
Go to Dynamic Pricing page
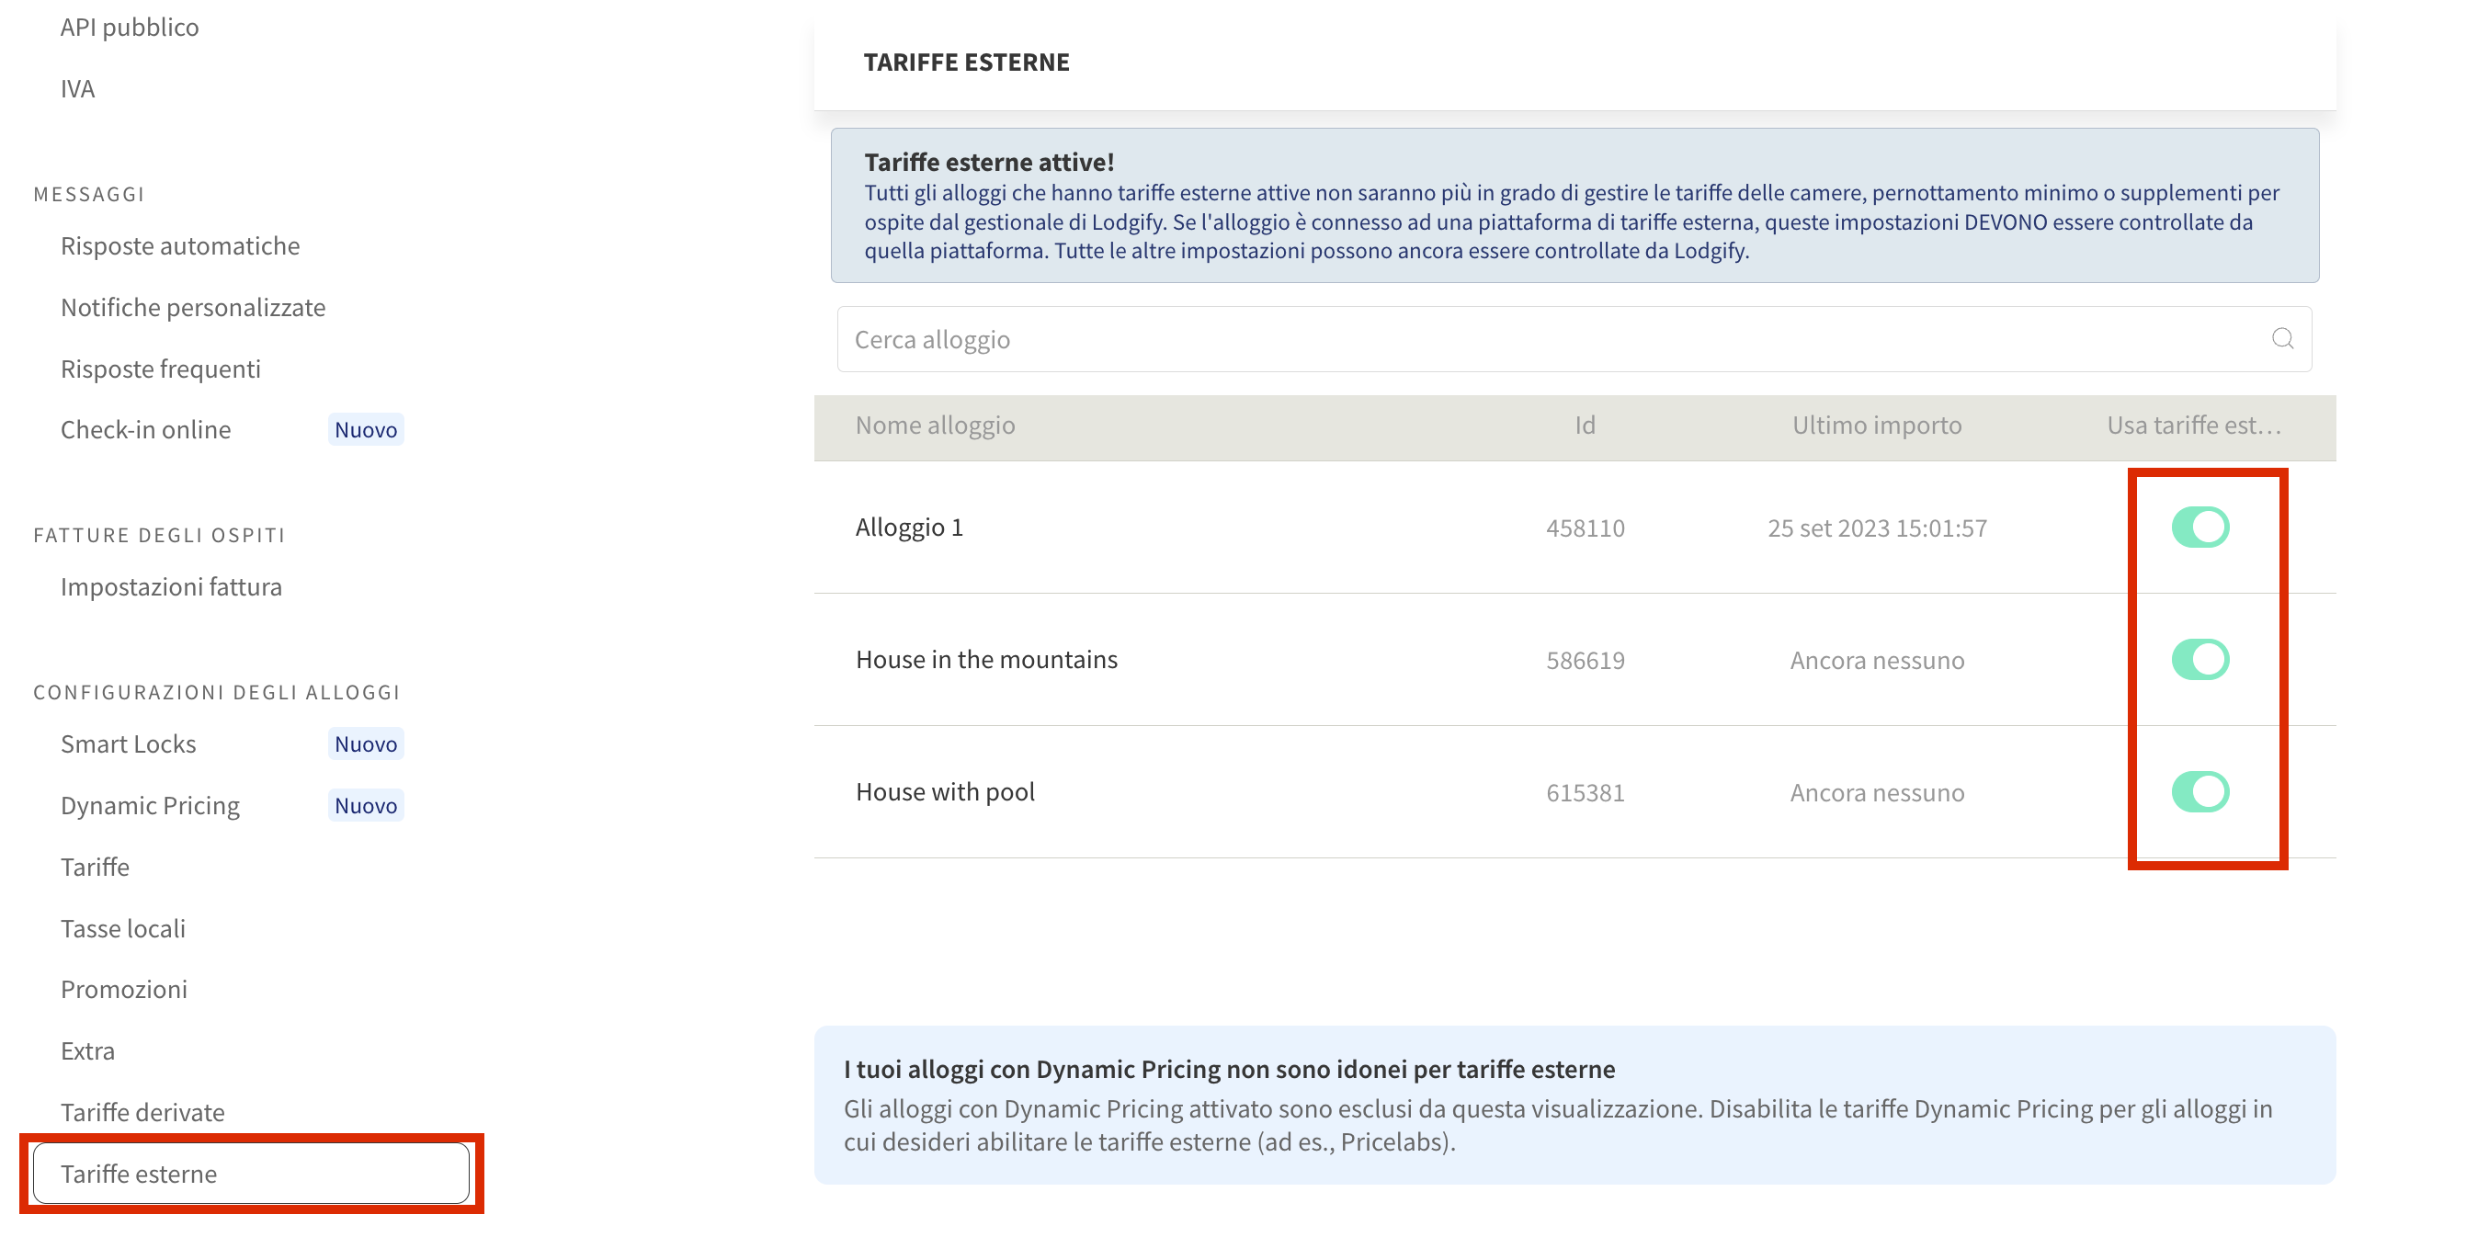150,805
